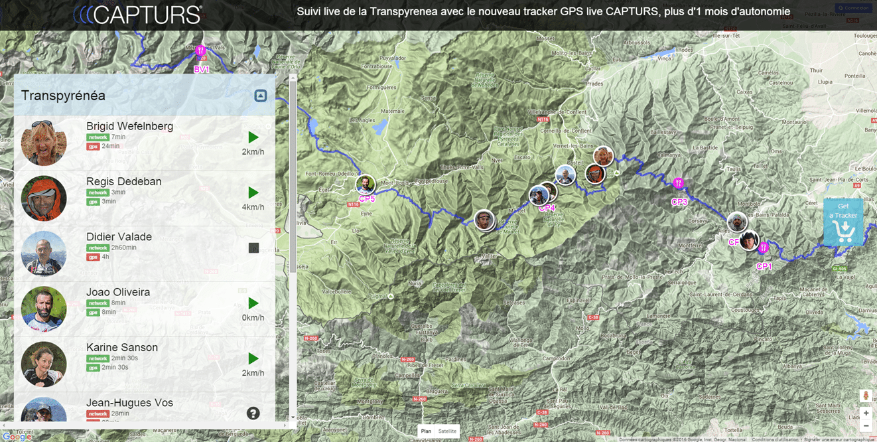Viewport: 877px width, 442px height.
Task: Open Regis Dedeban's avatar in the list
Action: 44,198
